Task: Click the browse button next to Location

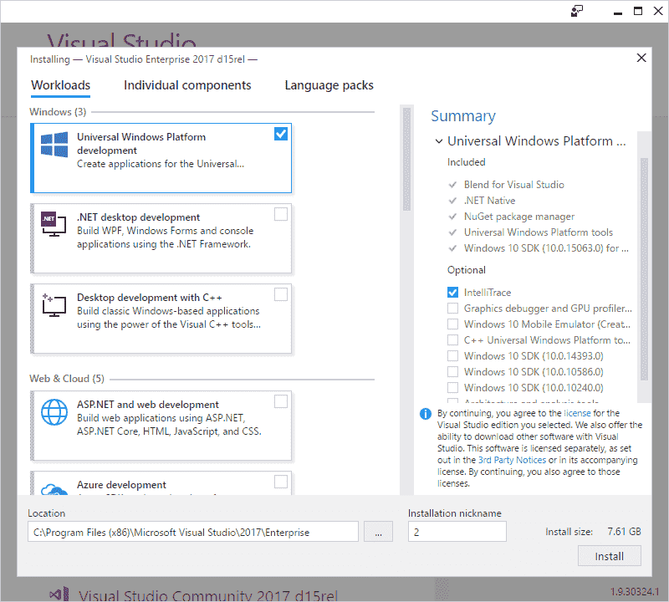Action: pyautogui.click(x=378, y=531)
